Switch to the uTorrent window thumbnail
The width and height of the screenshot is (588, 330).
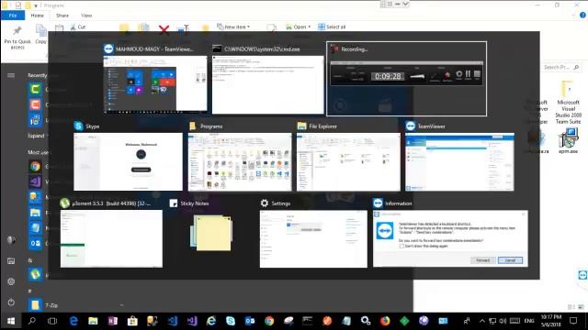click(x=111, y=238)
